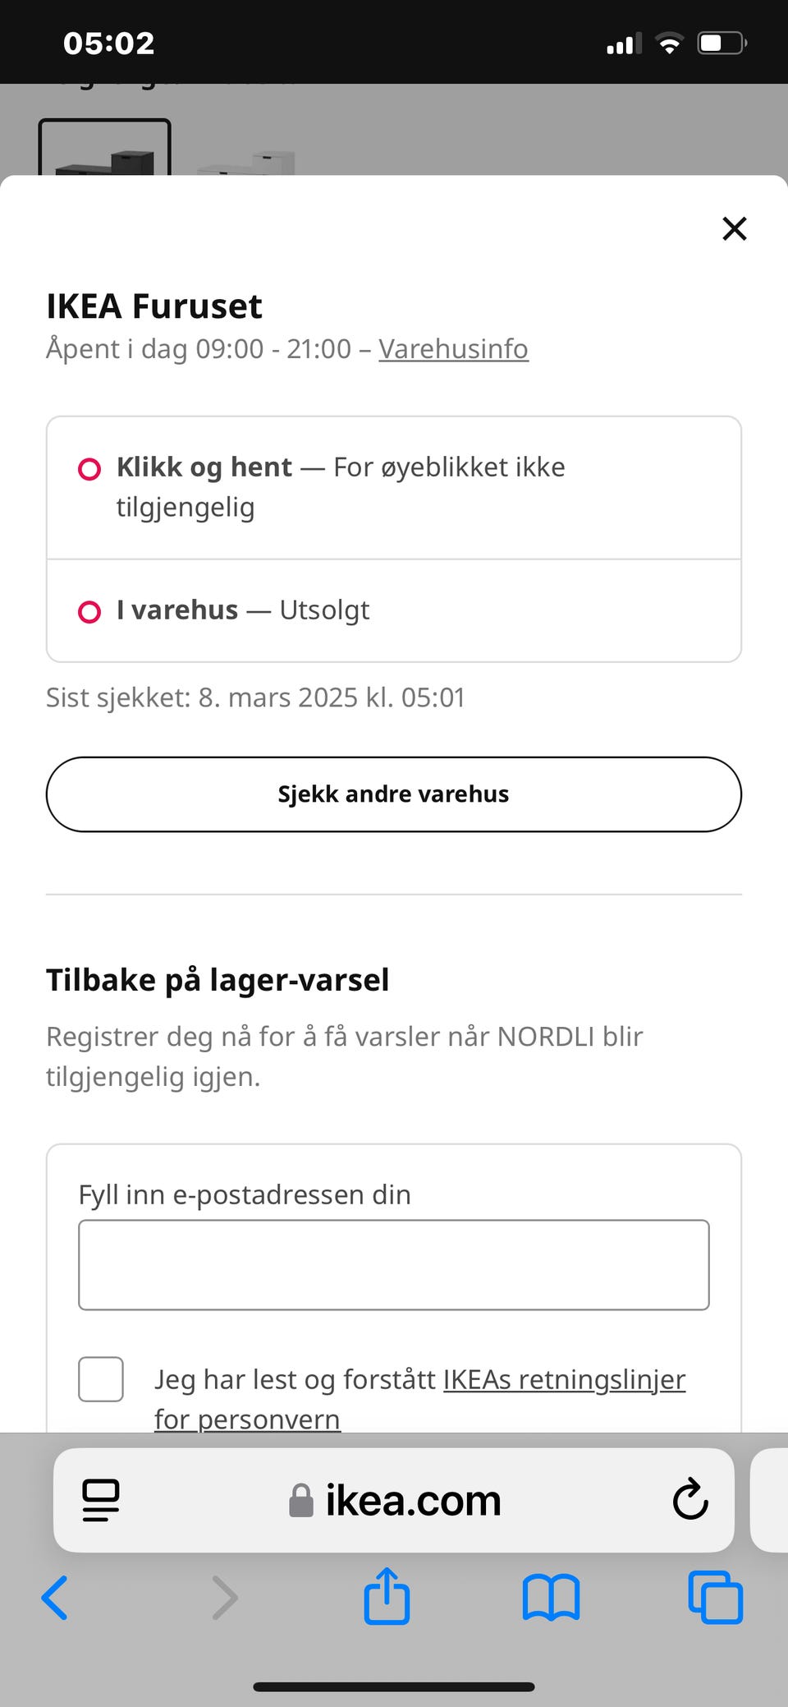Close the store availability sheet

coord(734,228)
